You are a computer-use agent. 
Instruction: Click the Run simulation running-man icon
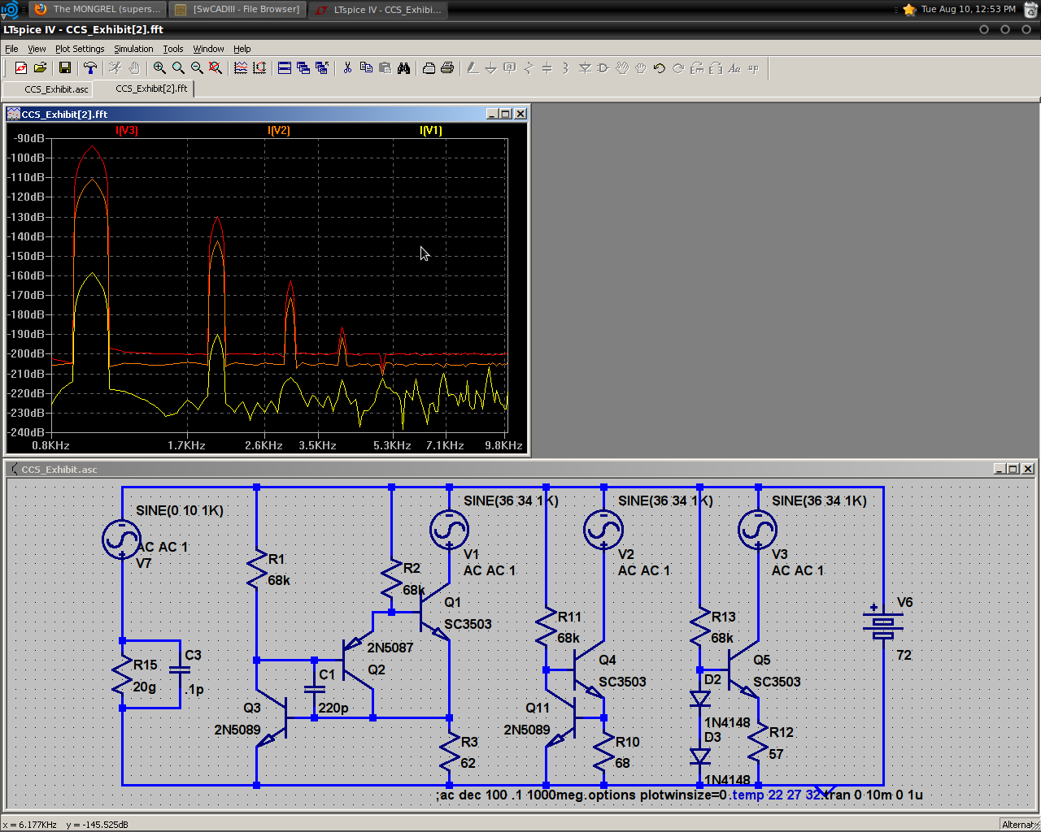[115, 68]
